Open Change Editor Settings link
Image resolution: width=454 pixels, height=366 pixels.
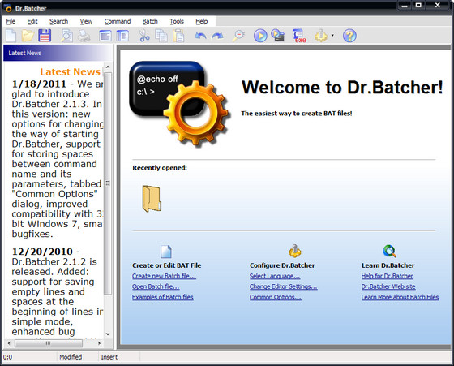pyautogui.click(x=284, y=286)
